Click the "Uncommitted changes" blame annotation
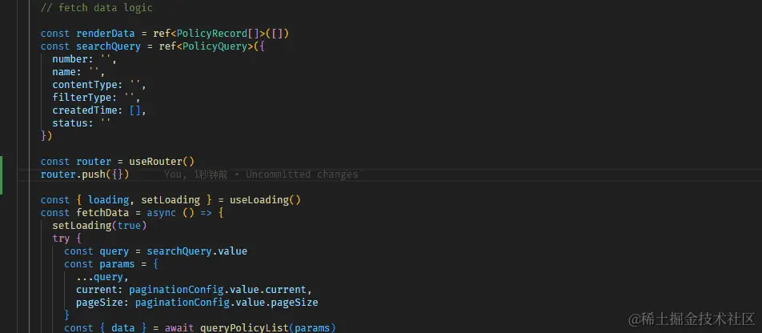 pos(302,174)
